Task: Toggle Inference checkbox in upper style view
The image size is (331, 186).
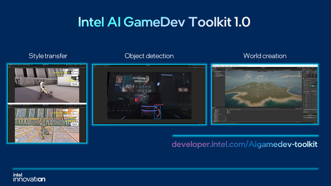Action: (77, 80)
